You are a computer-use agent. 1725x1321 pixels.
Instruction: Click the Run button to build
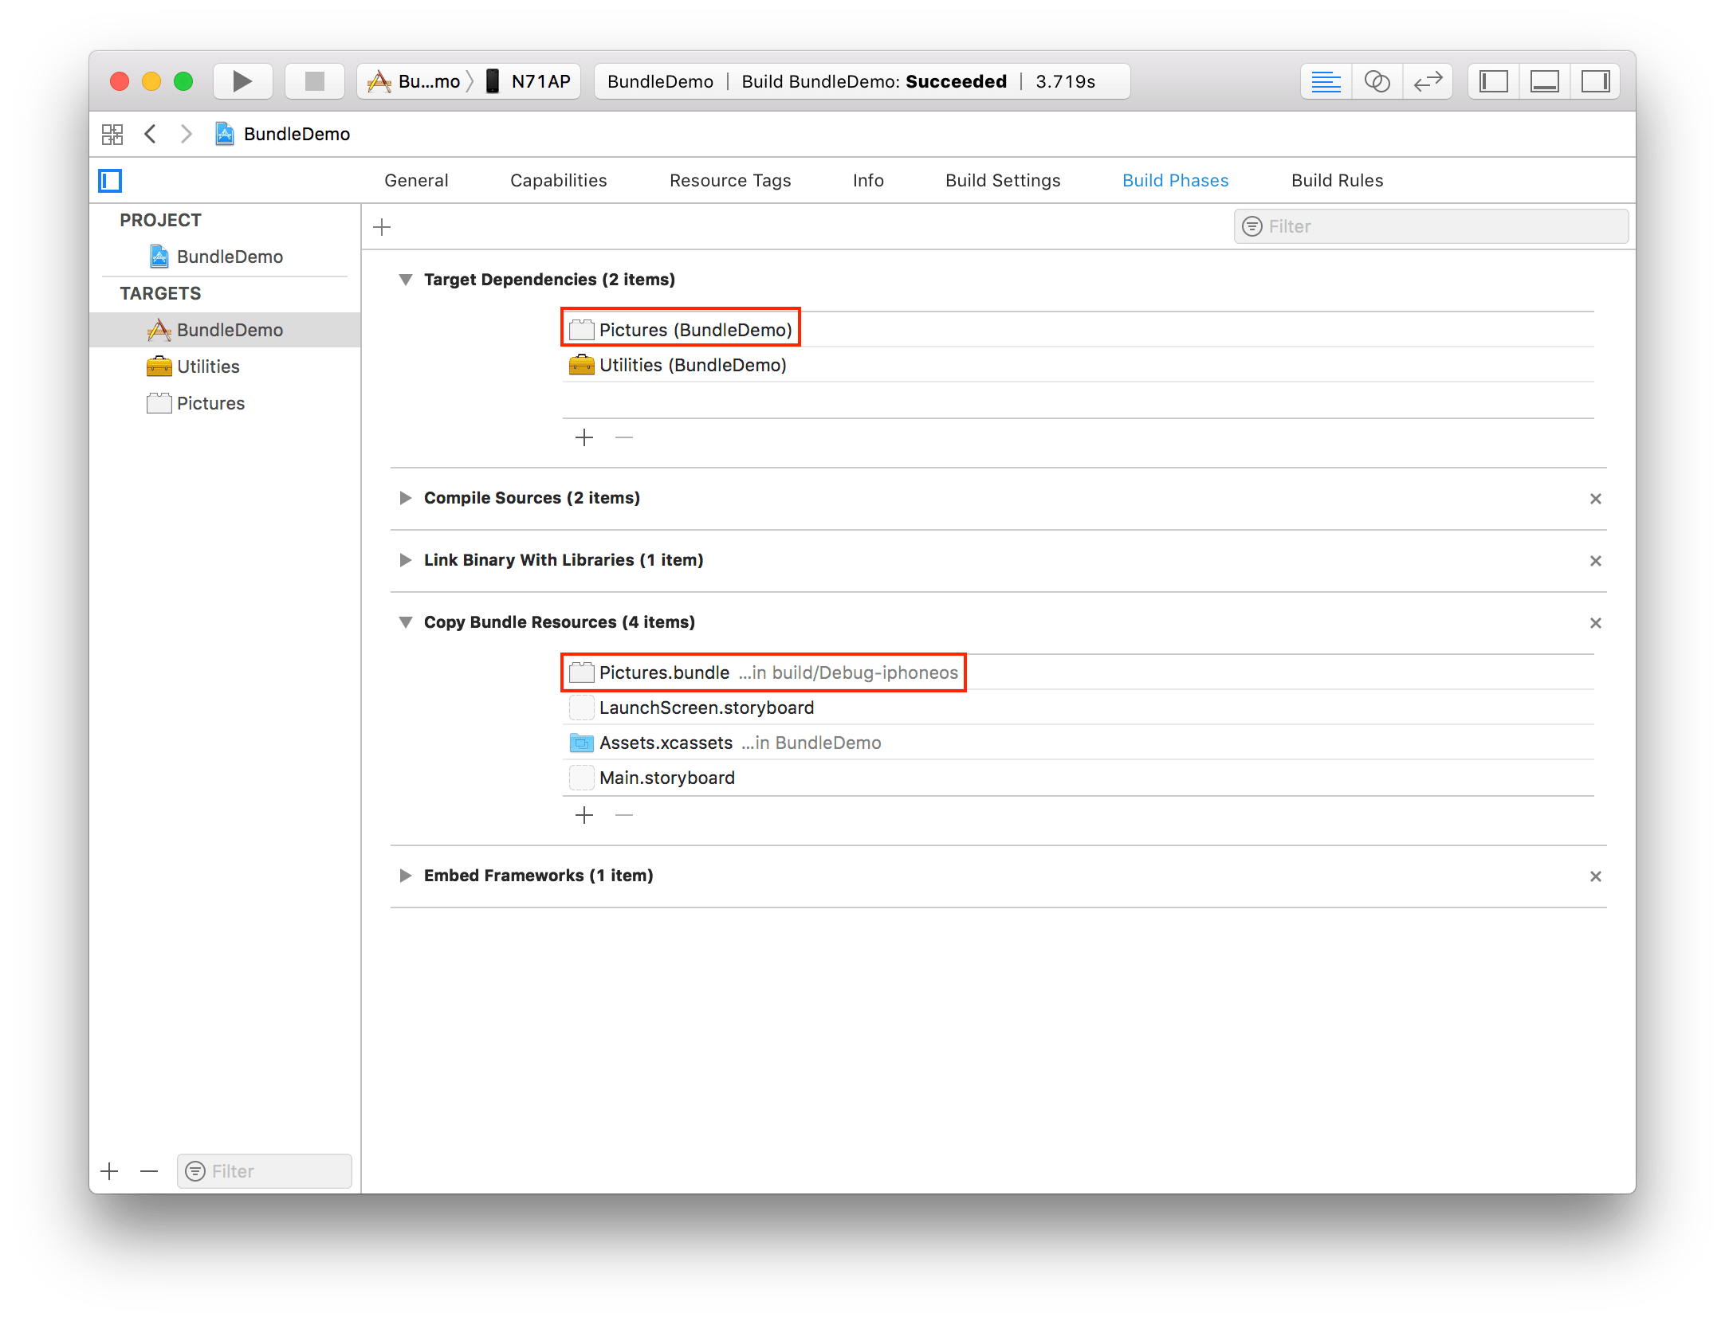pos(242,80)
